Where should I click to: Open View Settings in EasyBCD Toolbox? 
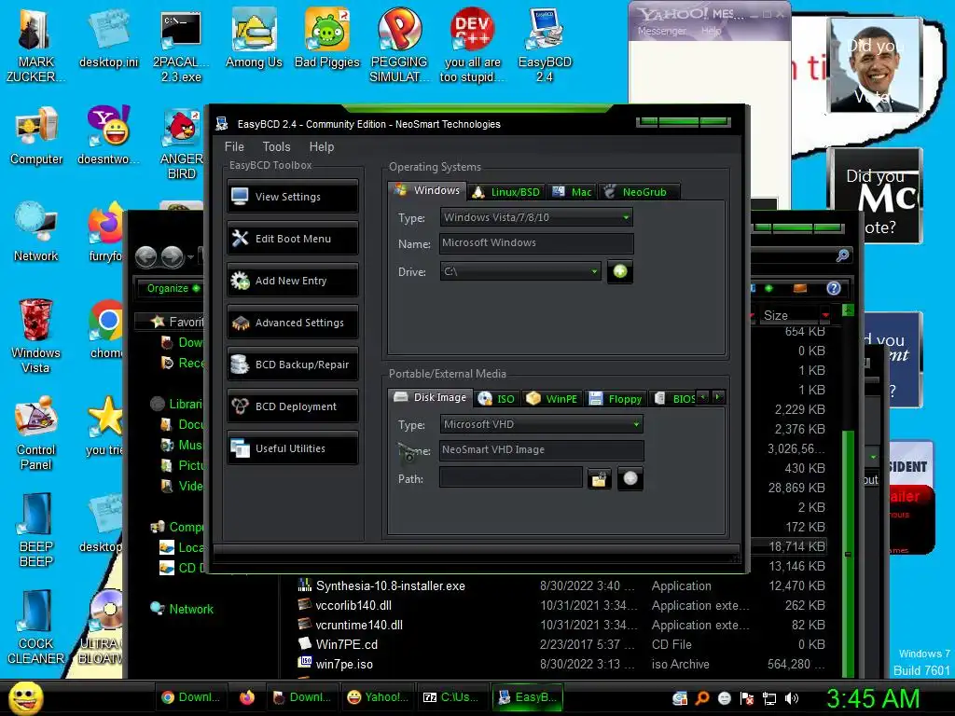pos(292,197)
